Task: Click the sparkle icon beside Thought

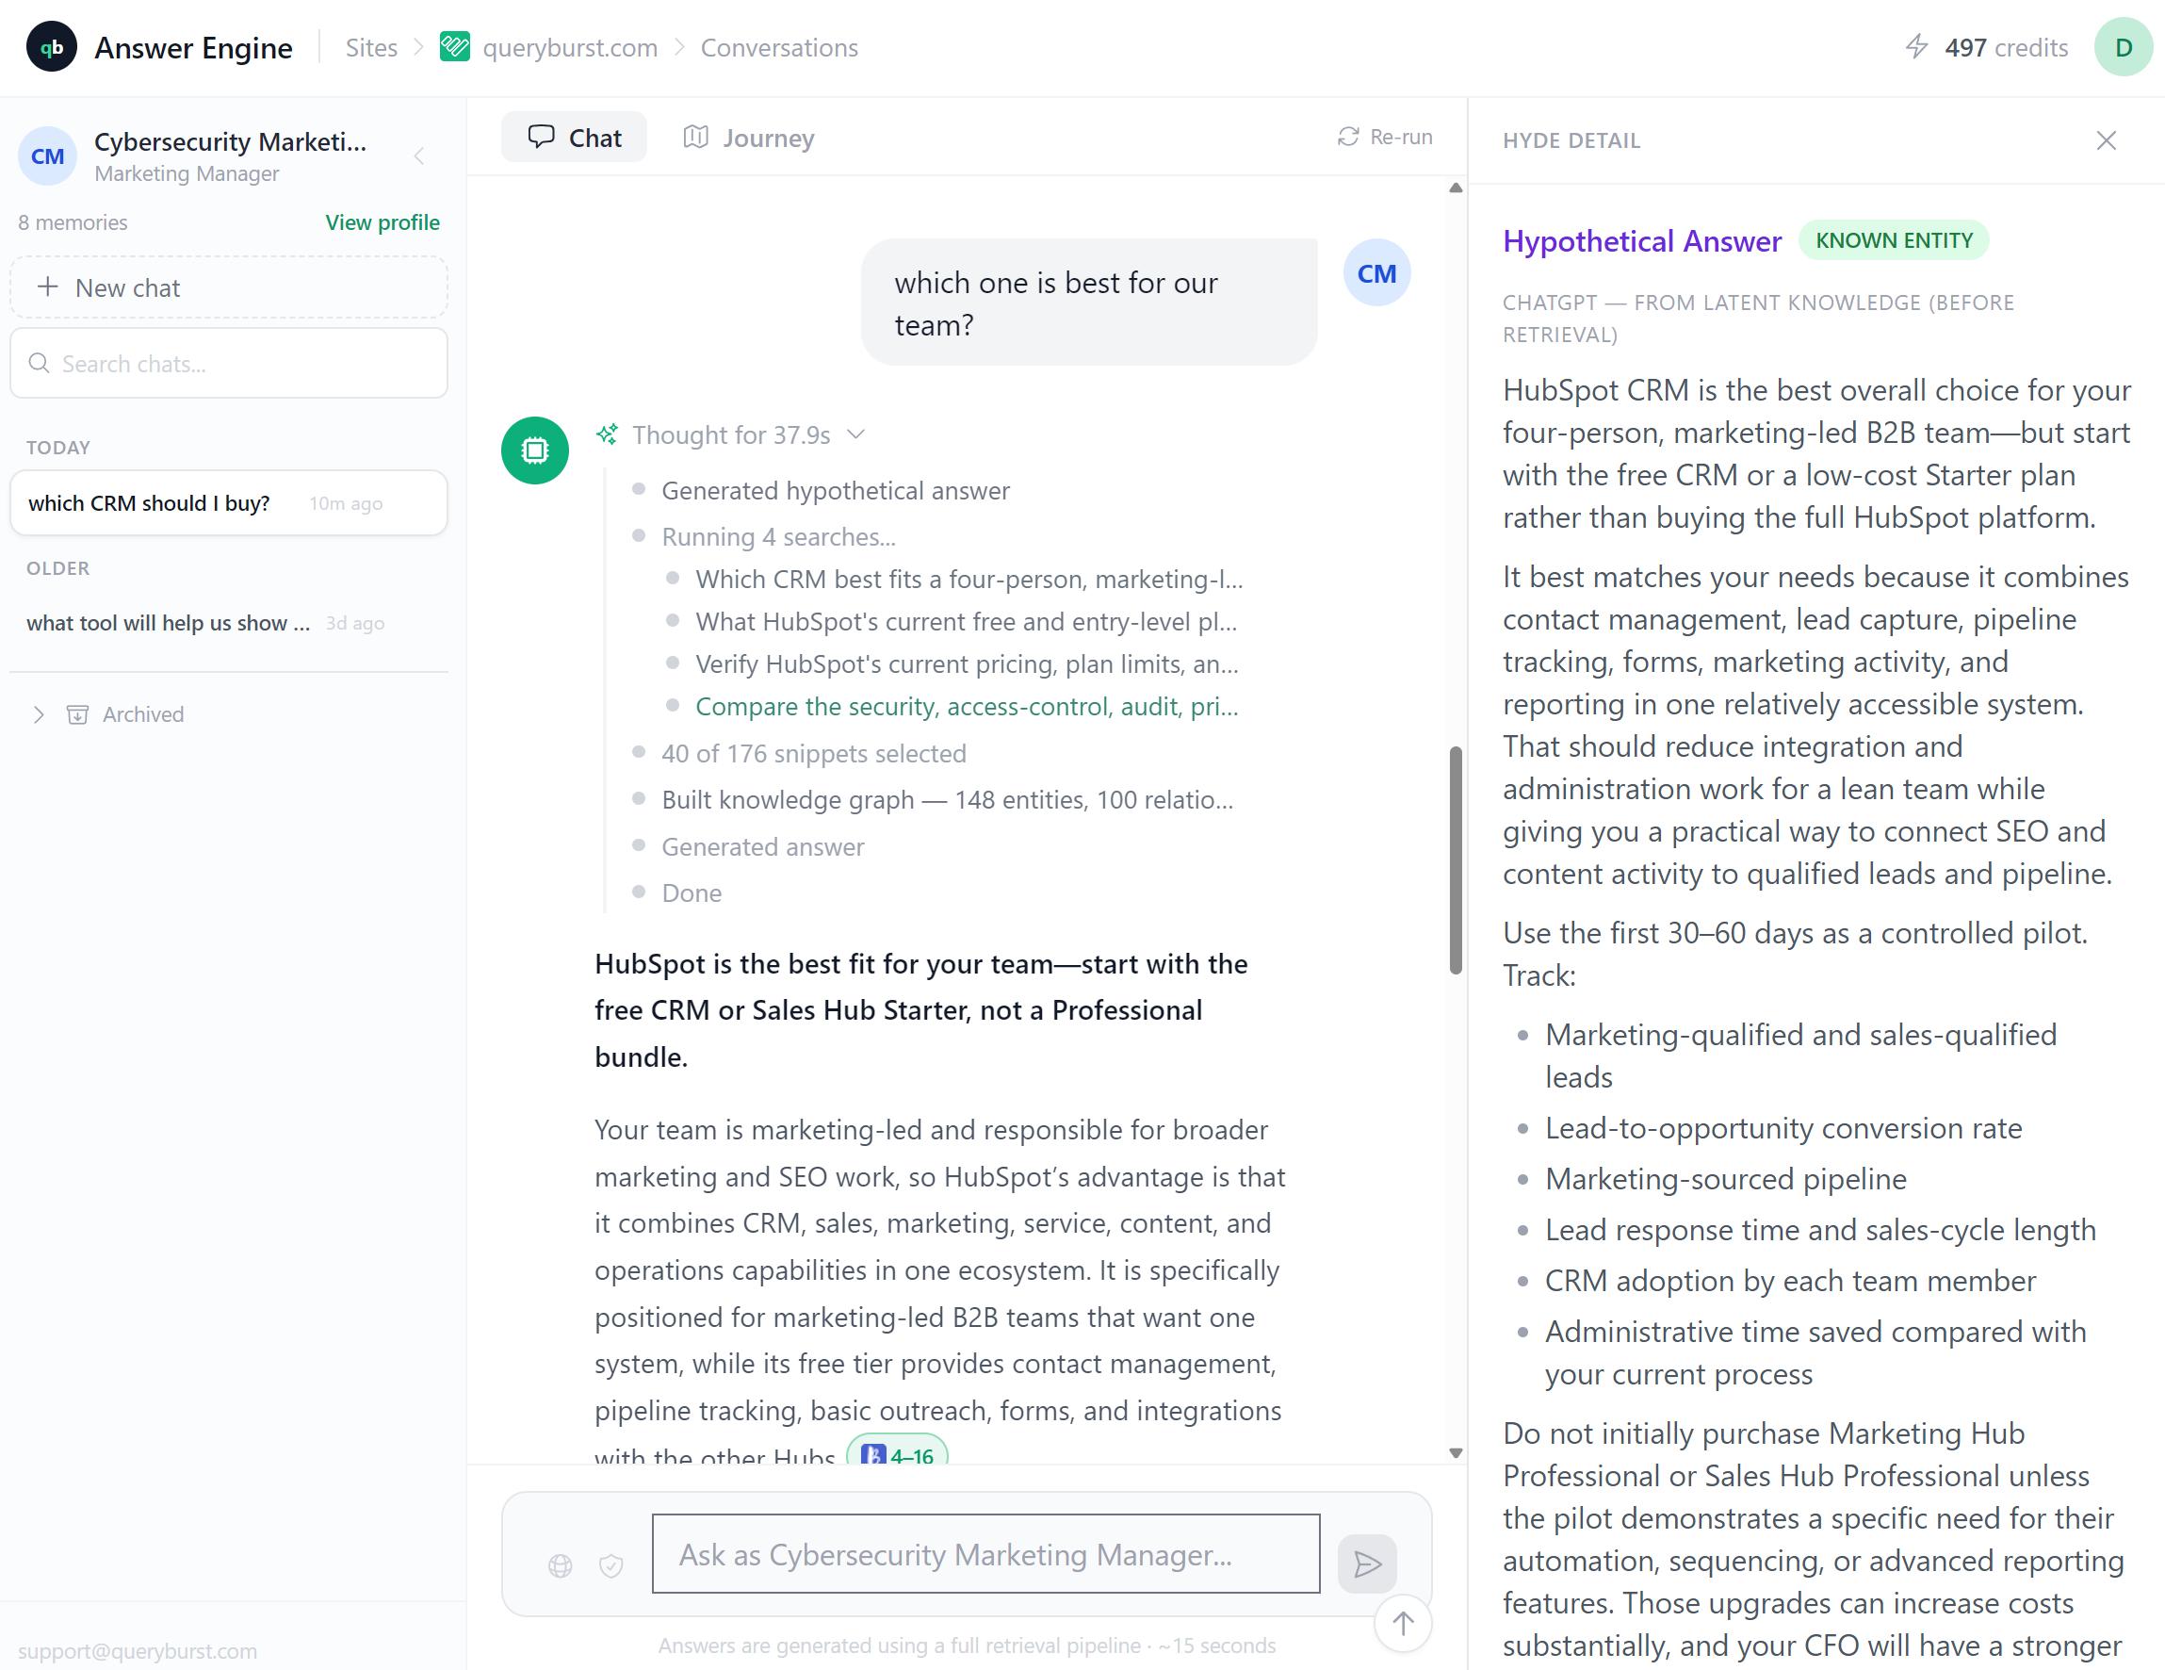Action: tap(607, 434)
